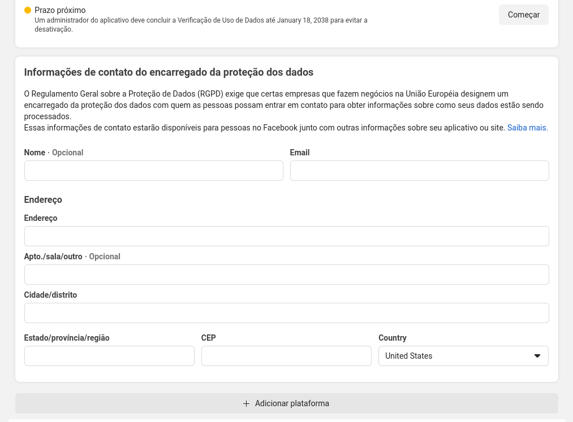Select the Cidade/distrito input field

(x=286, y=313)
